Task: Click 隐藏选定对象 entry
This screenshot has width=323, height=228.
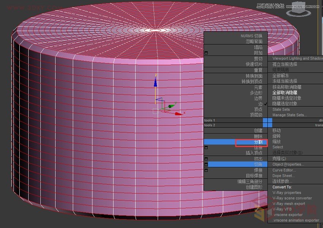Action: click(285, 104)
